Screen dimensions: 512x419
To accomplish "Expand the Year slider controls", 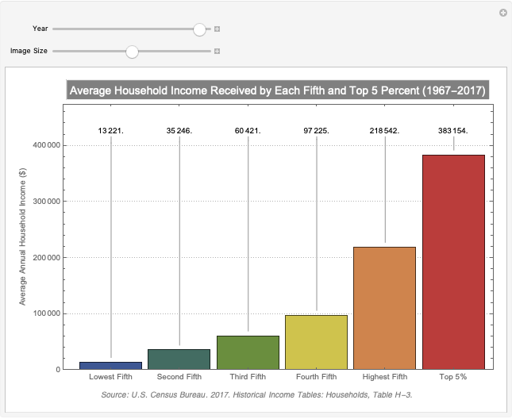I will [217, 29].
